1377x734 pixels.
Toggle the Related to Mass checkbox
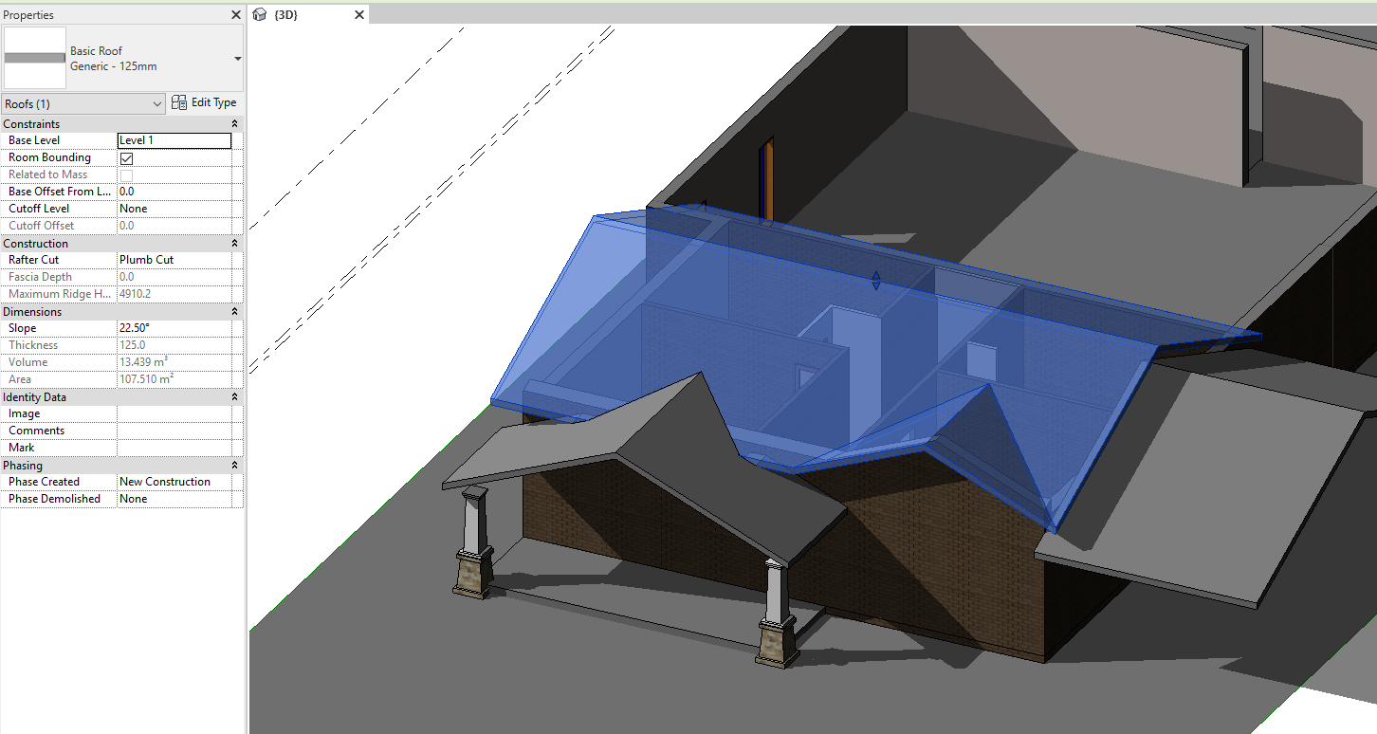(126, 174)
